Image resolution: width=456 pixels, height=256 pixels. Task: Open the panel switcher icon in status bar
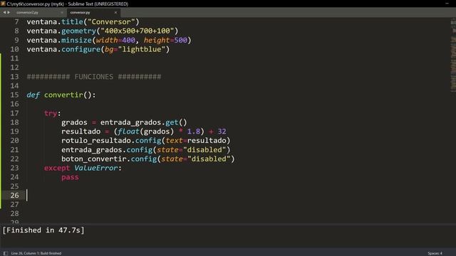[x=6, y=253]
